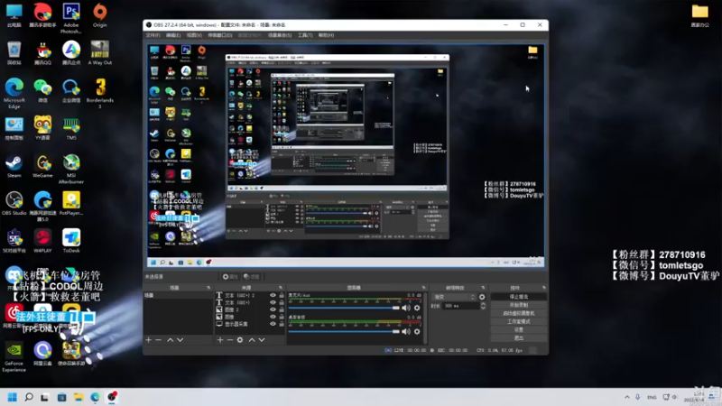The height and width of the screenshot is (406, 722).
Task: Open the 场景集合(S) menu in OBS
Action: click(280, 35)
